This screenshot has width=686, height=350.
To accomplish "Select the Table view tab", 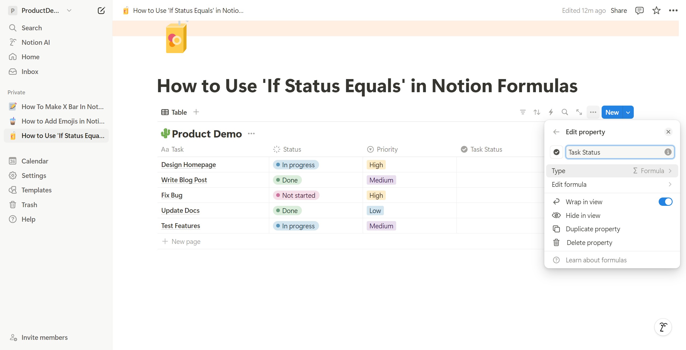I will (x=174, y=112).
